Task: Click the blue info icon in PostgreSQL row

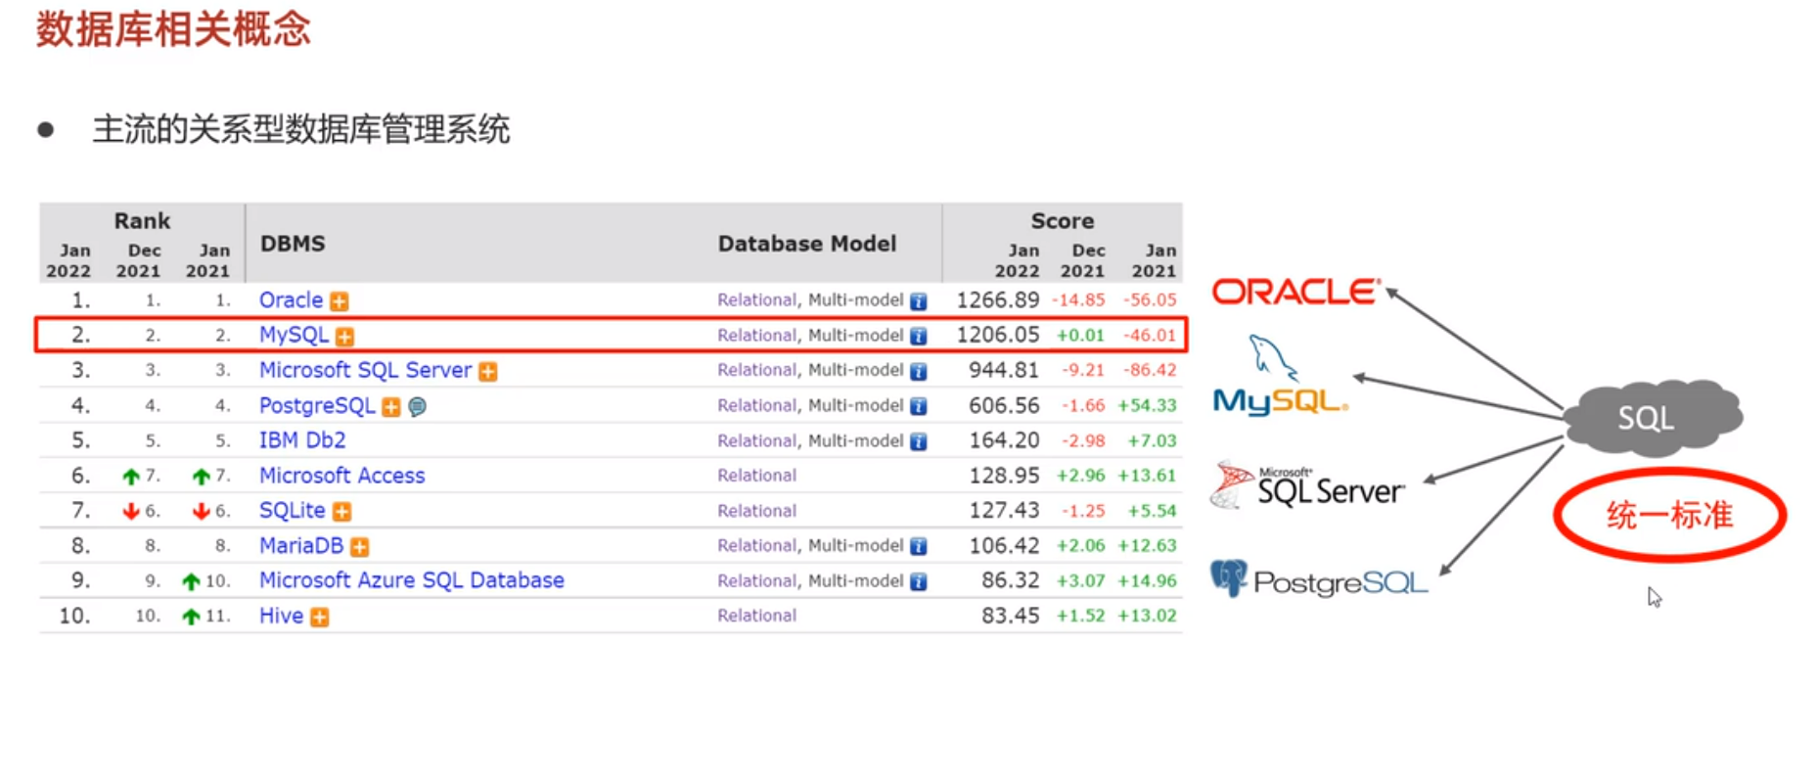Action: (x=919, y=407)
